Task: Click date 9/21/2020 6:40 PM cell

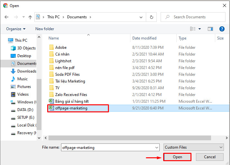Action: point(148,108)
